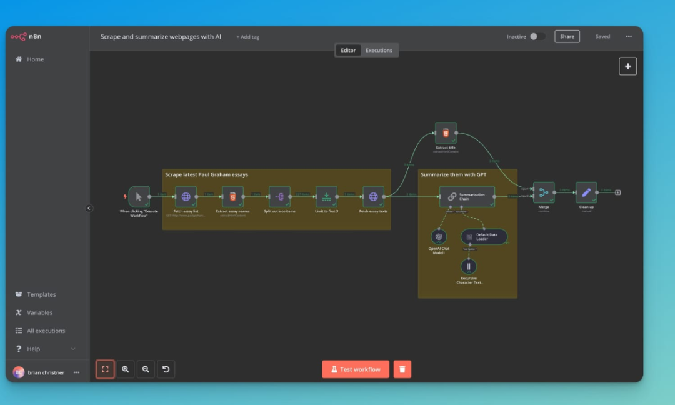Expand the Help menu
This screenshot has width=675, height=405.
(45, 349)
